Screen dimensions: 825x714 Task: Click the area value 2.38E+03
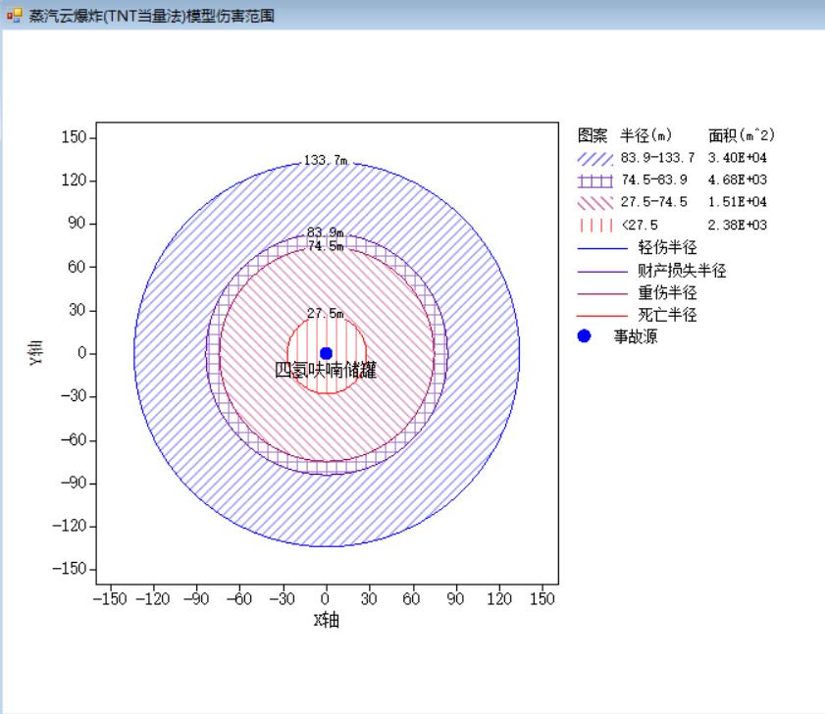737,226
